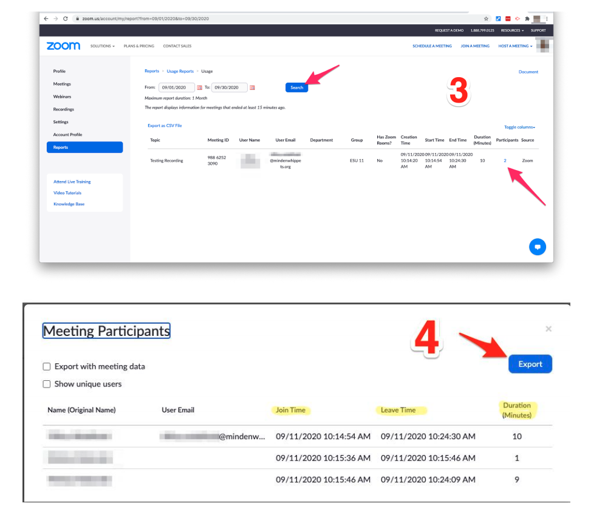
Task: Click Join a Meeting
Action: (x=475, y=46)
